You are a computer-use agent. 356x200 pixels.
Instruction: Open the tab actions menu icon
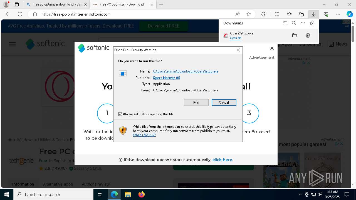17,4
